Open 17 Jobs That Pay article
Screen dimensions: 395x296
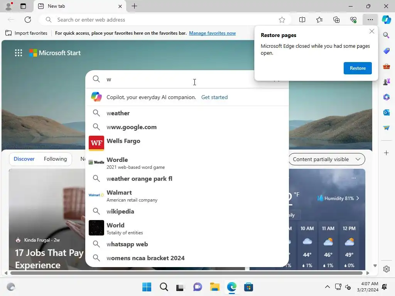point(49,259)
